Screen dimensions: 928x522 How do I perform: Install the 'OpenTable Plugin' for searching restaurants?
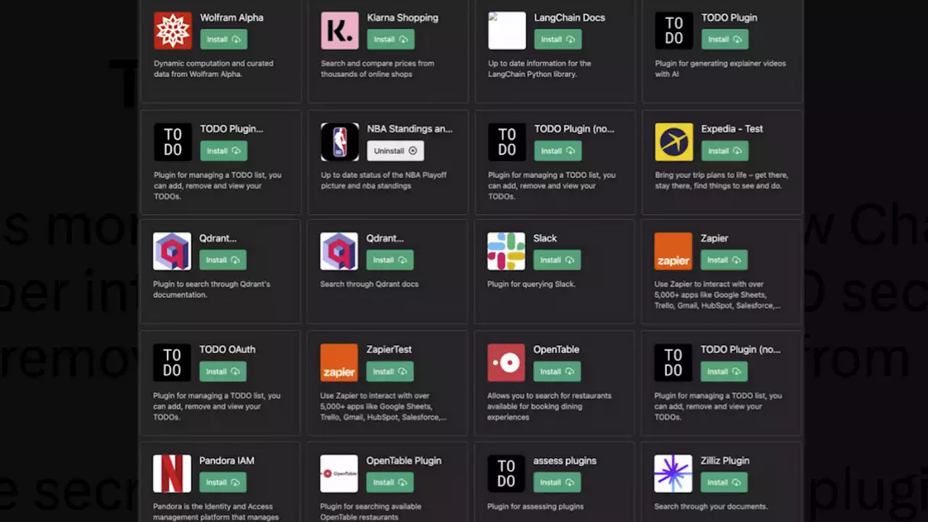pyautogui.click(x=390, y=482)
